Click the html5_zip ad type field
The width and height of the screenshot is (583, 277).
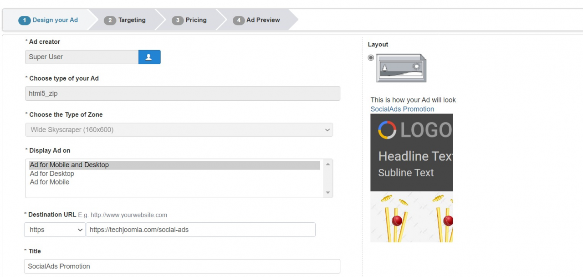tap(183, 93)
